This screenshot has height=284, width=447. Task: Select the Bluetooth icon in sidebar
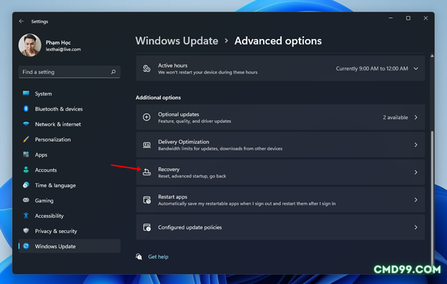tap(26, 109)
